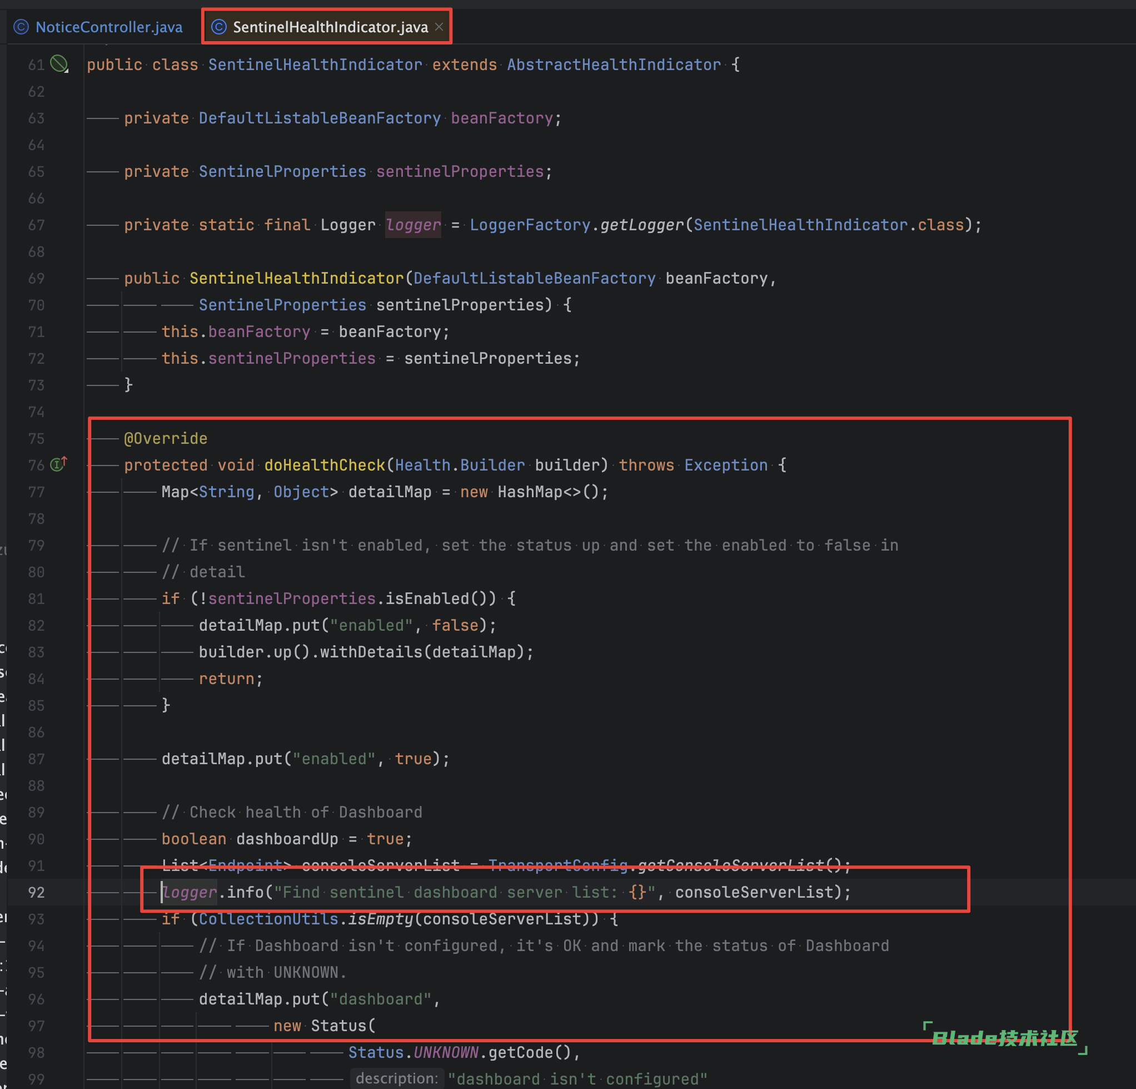Select the SentinelHealthIndicator.java tab

[326, 27]
